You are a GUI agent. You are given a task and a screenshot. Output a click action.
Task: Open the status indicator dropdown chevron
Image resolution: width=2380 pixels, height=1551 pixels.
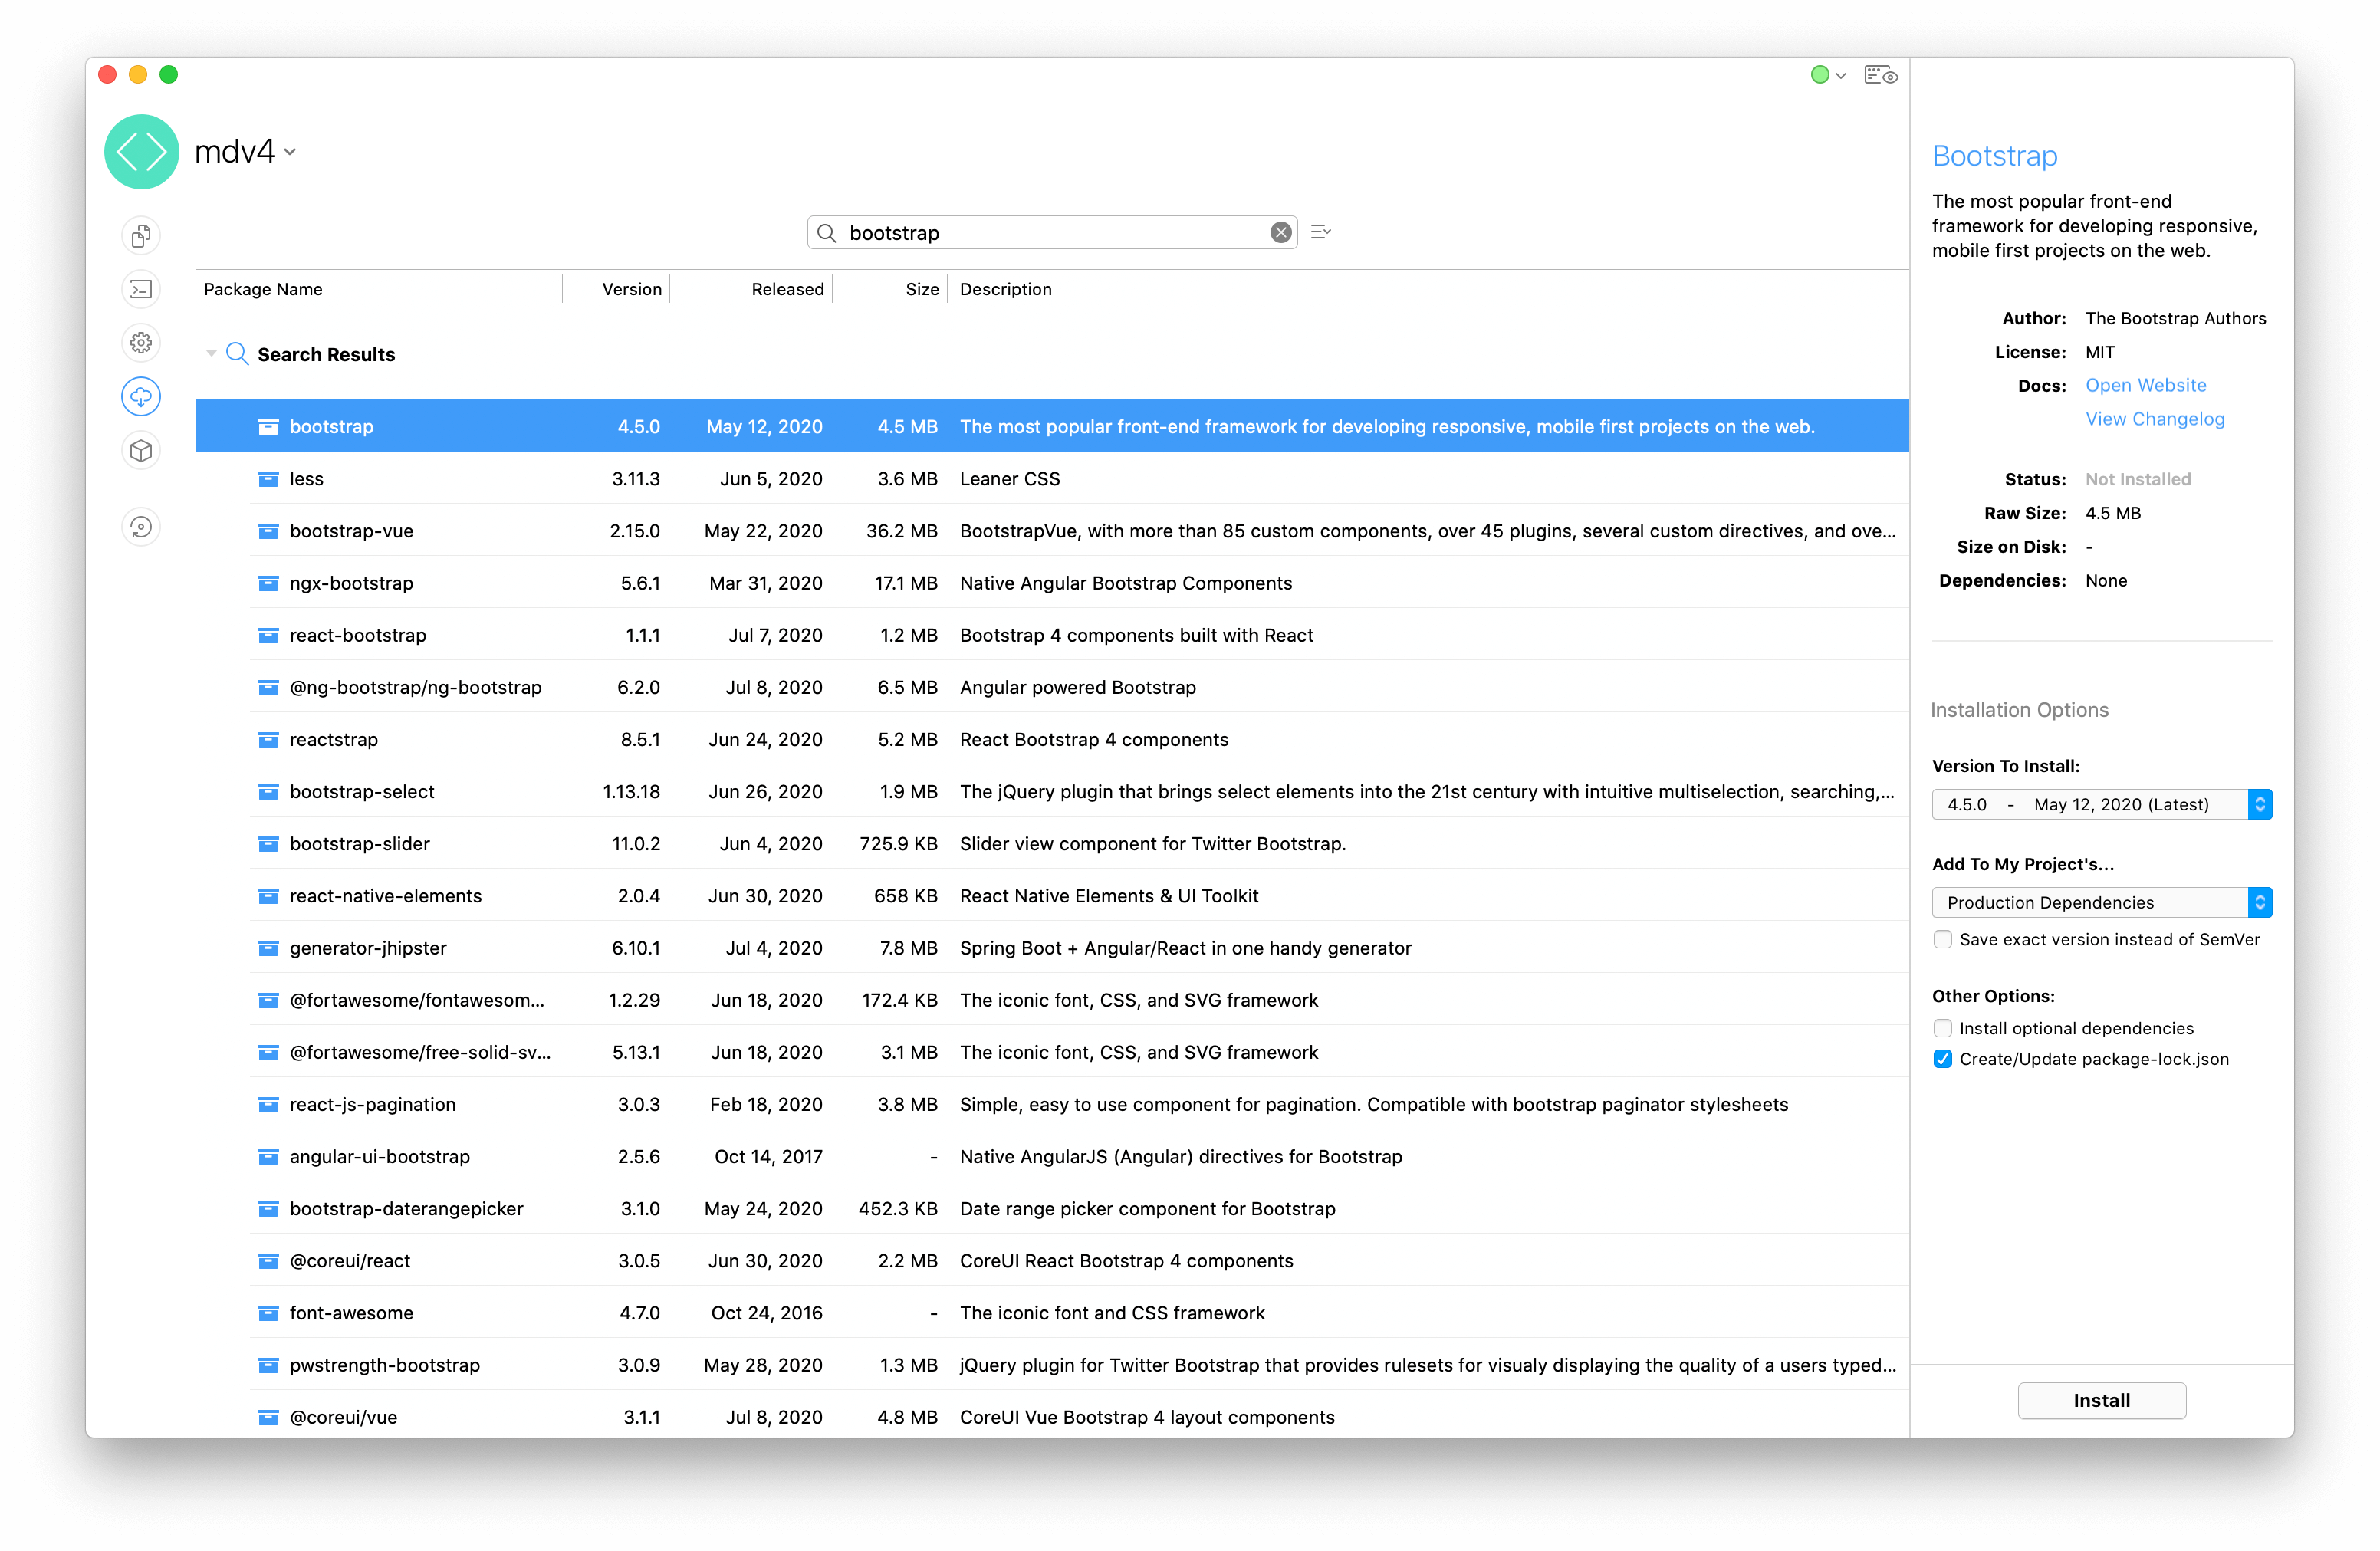click(x=1840, y=76)
